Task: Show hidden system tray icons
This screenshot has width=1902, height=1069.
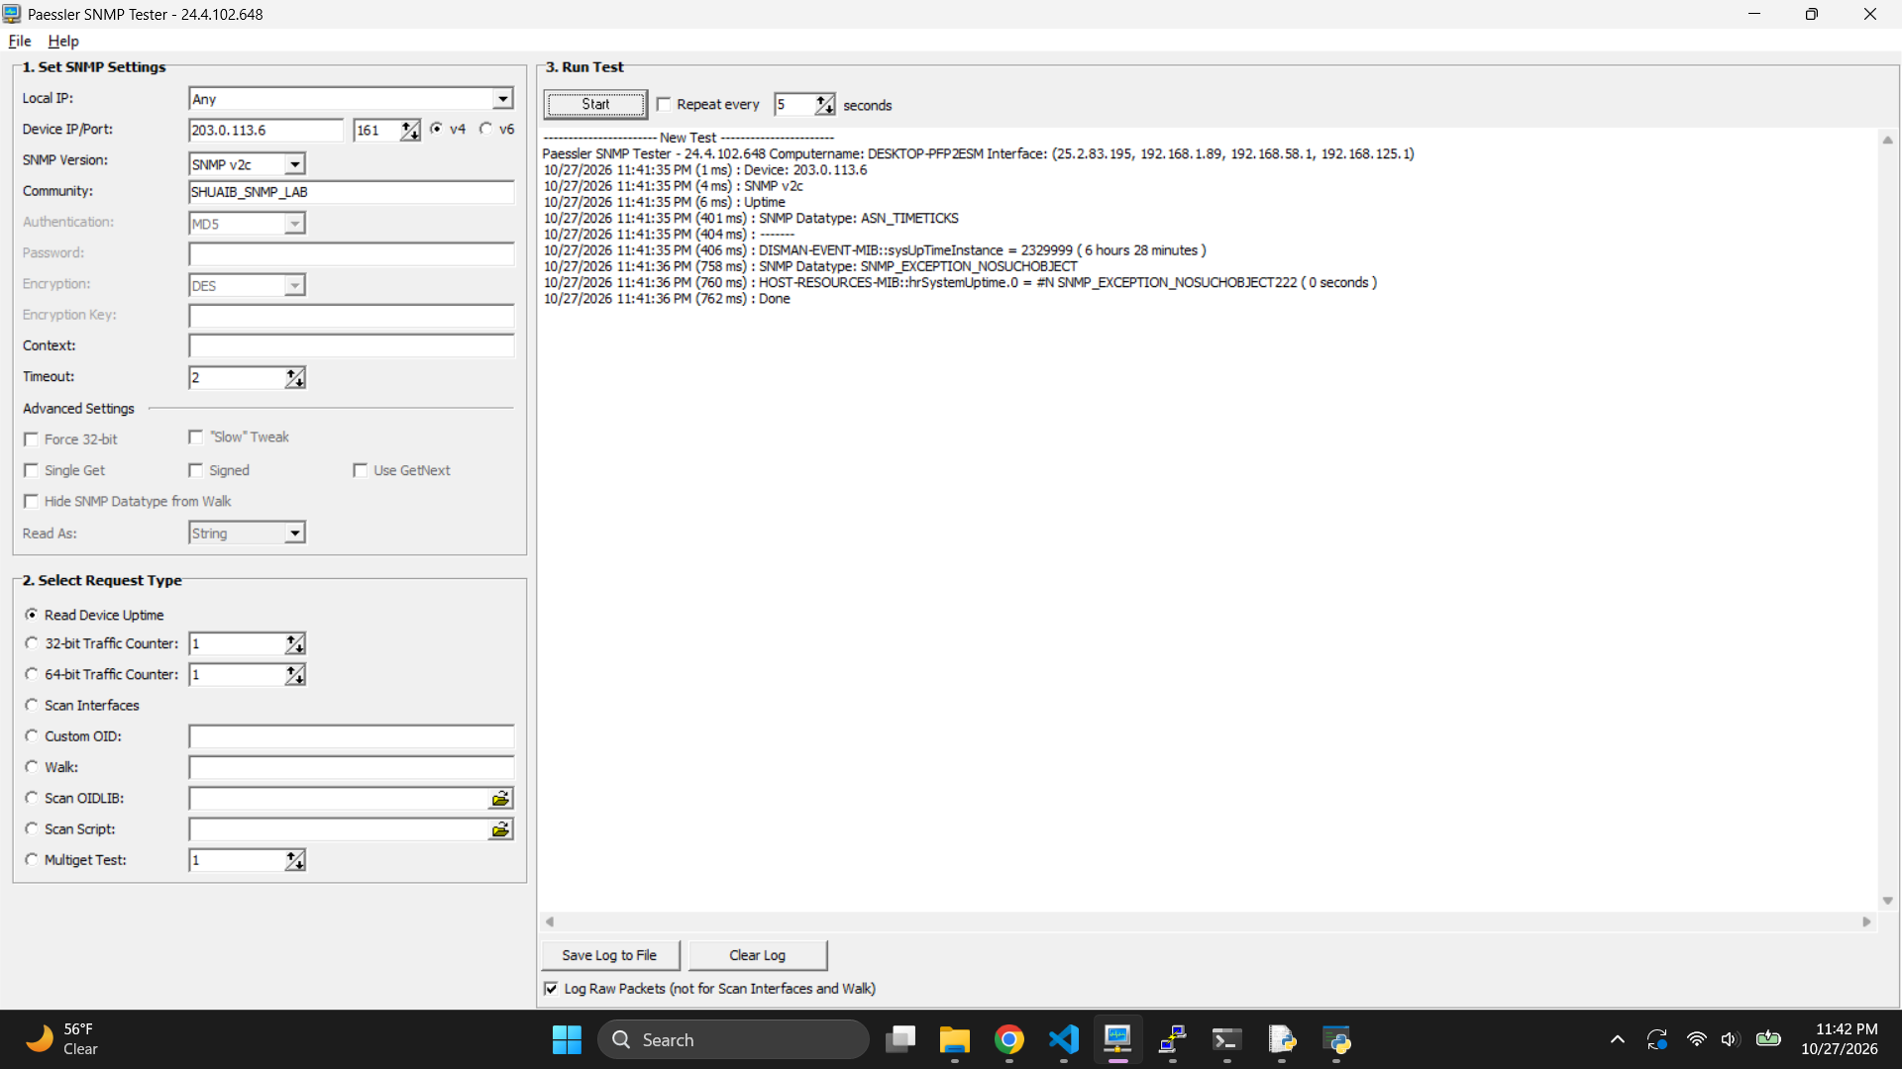Action: (x=1617, y=1039)
